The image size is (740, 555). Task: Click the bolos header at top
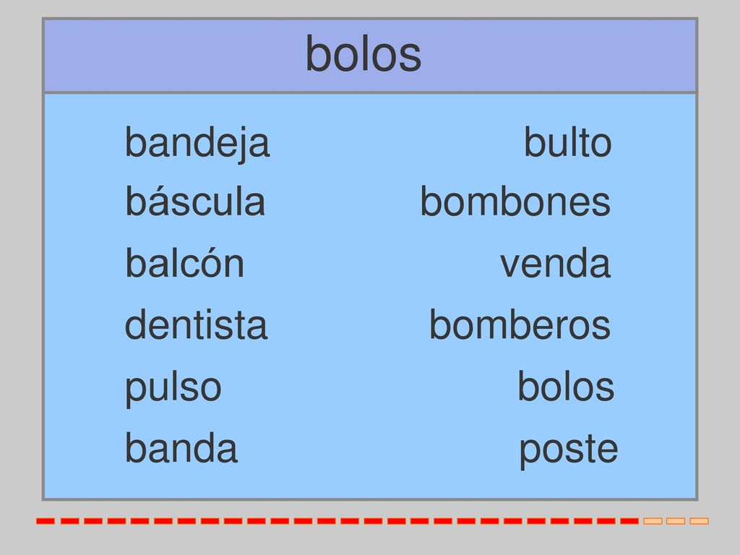[x=363, y=54]
